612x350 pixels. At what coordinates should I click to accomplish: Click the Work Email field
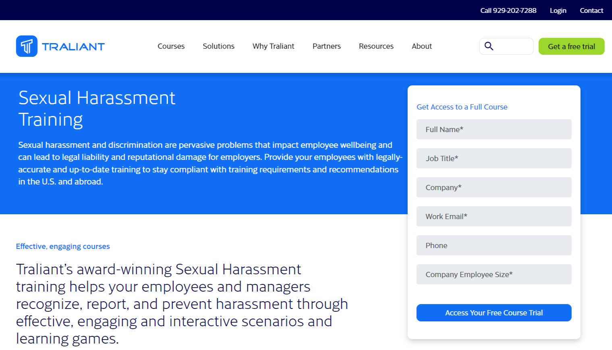(x=494, y=216)
